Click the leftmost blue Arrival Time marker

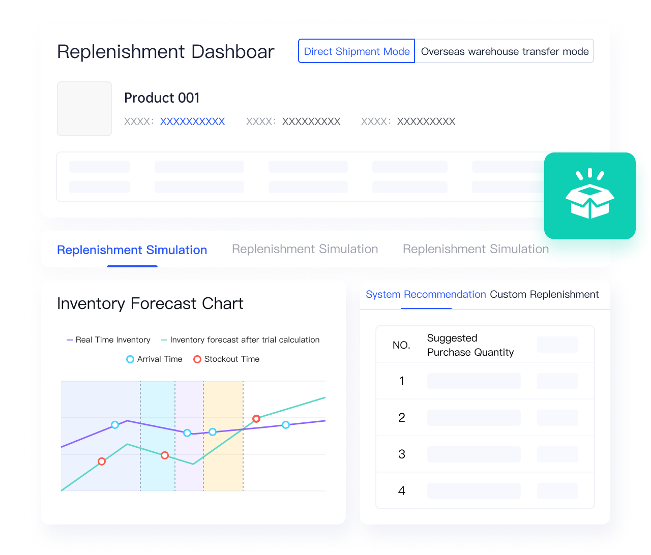[115, 425]
